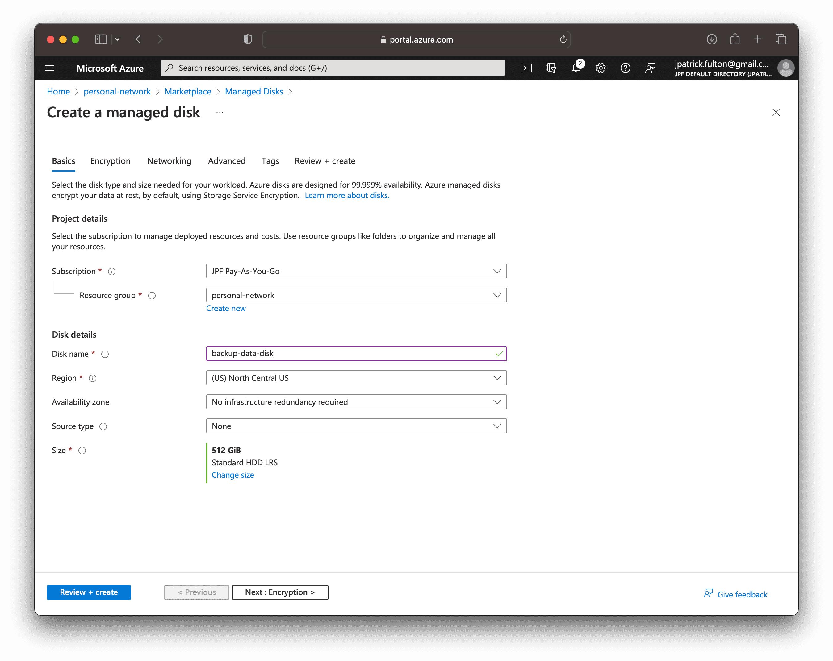The image size is (833, 661).
Task: Show Region info tooltip icon
Action: pyautogui.click(x=92, y=378)
